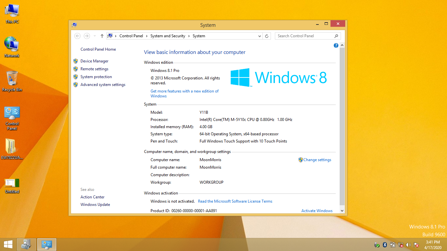The width and height of the screenshot is (447, 251).
Task: Click the first pinned taskbar app
Action: tap(26, 244)
